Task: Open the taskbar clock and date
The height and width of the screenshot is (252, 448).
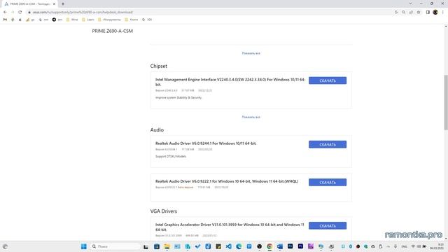Action: point(437,246)
